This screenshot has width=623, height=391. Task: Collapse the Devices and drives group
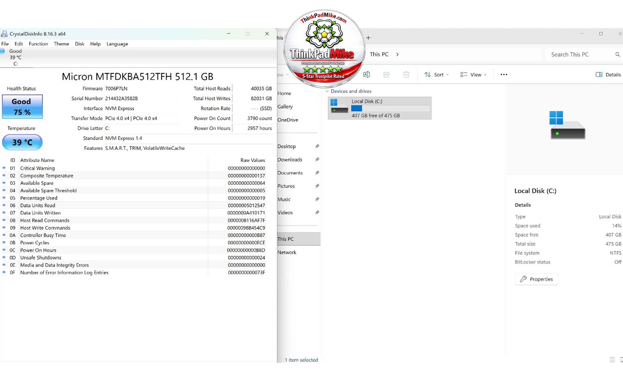[x=327, y=91]
